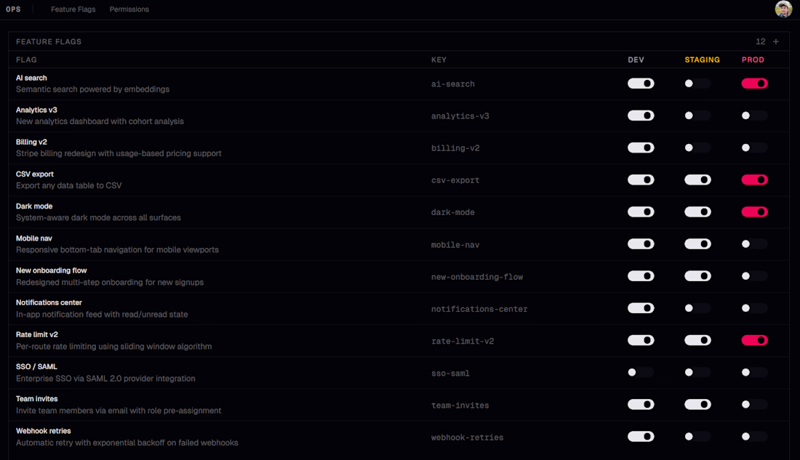Screen dimensions: 800x460
Task: Disable Dark mode PROD toggle
Action: point(754,212)
